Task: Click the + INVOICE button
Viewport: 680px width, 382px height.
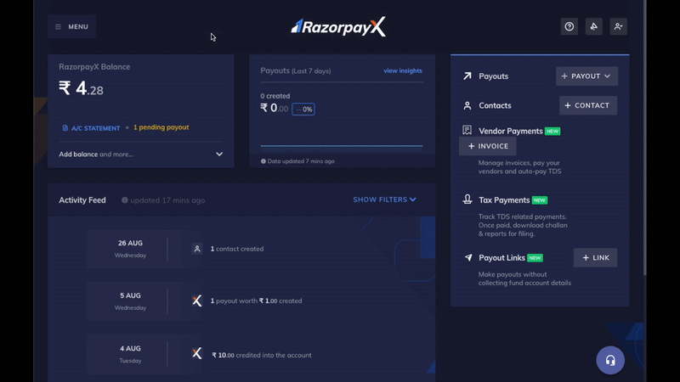Action: pos(487,146)
